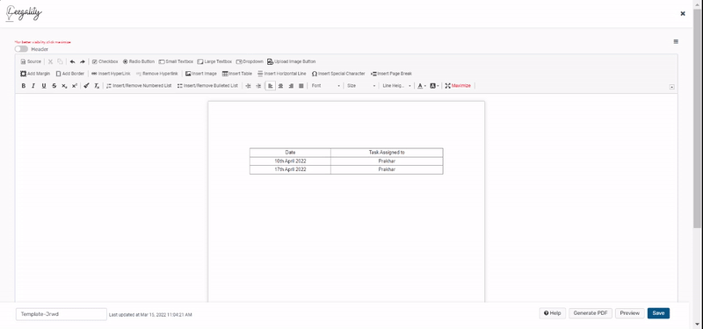Apply superscript formatting
Viewport: 703px width, 329px height.
75,85
